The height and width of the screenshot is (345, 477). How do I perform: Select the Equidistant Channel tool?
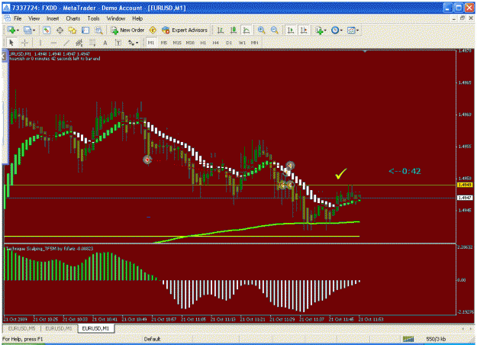79,43
